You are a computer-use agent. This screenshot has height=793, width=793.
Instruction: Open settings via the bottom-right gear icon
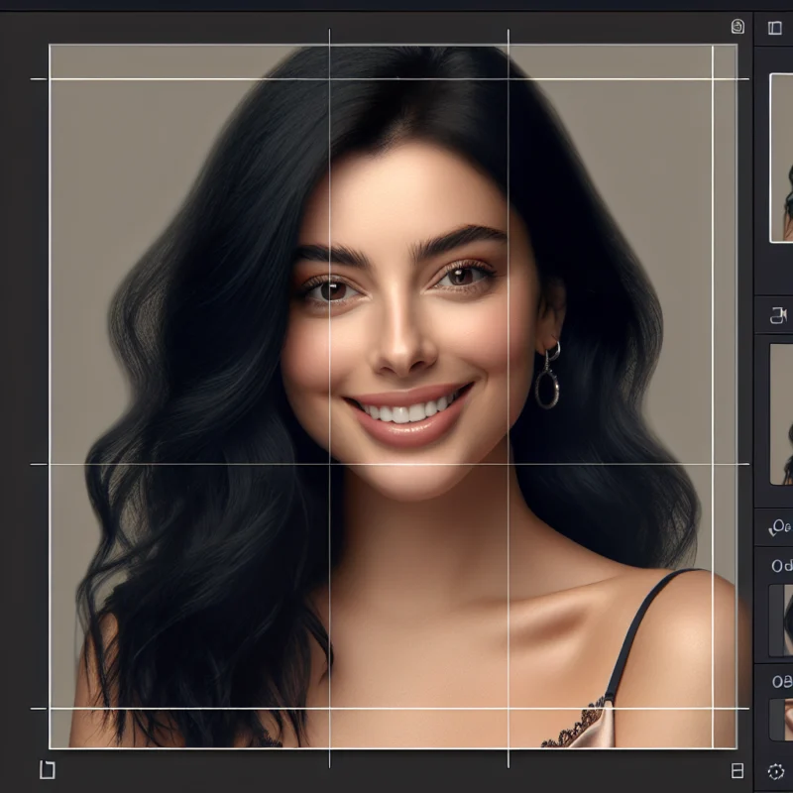[776, 770]
